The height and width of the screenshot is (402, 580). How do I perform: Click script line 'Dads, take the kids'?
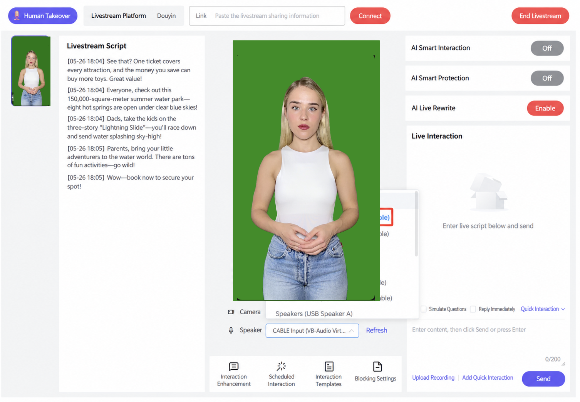132,127
